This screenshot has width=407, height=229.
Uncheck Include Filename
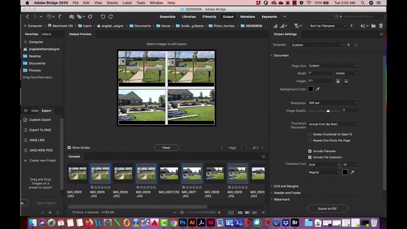pos(310,151)
